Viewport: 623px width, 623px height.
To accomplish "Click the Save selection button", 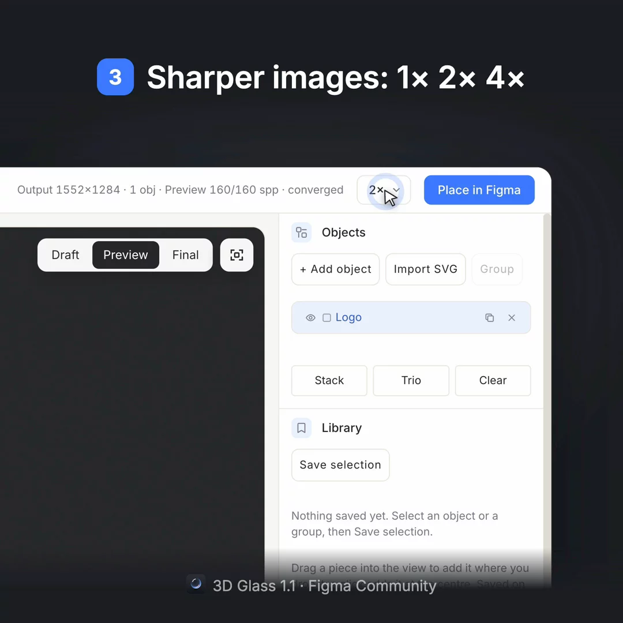I will 340,465.
